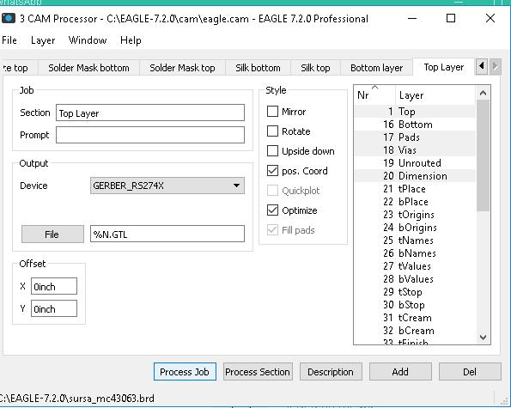Screen dimensions: 511x408
Task: Tick the Upside down option
Action: [x=272, y=151]
